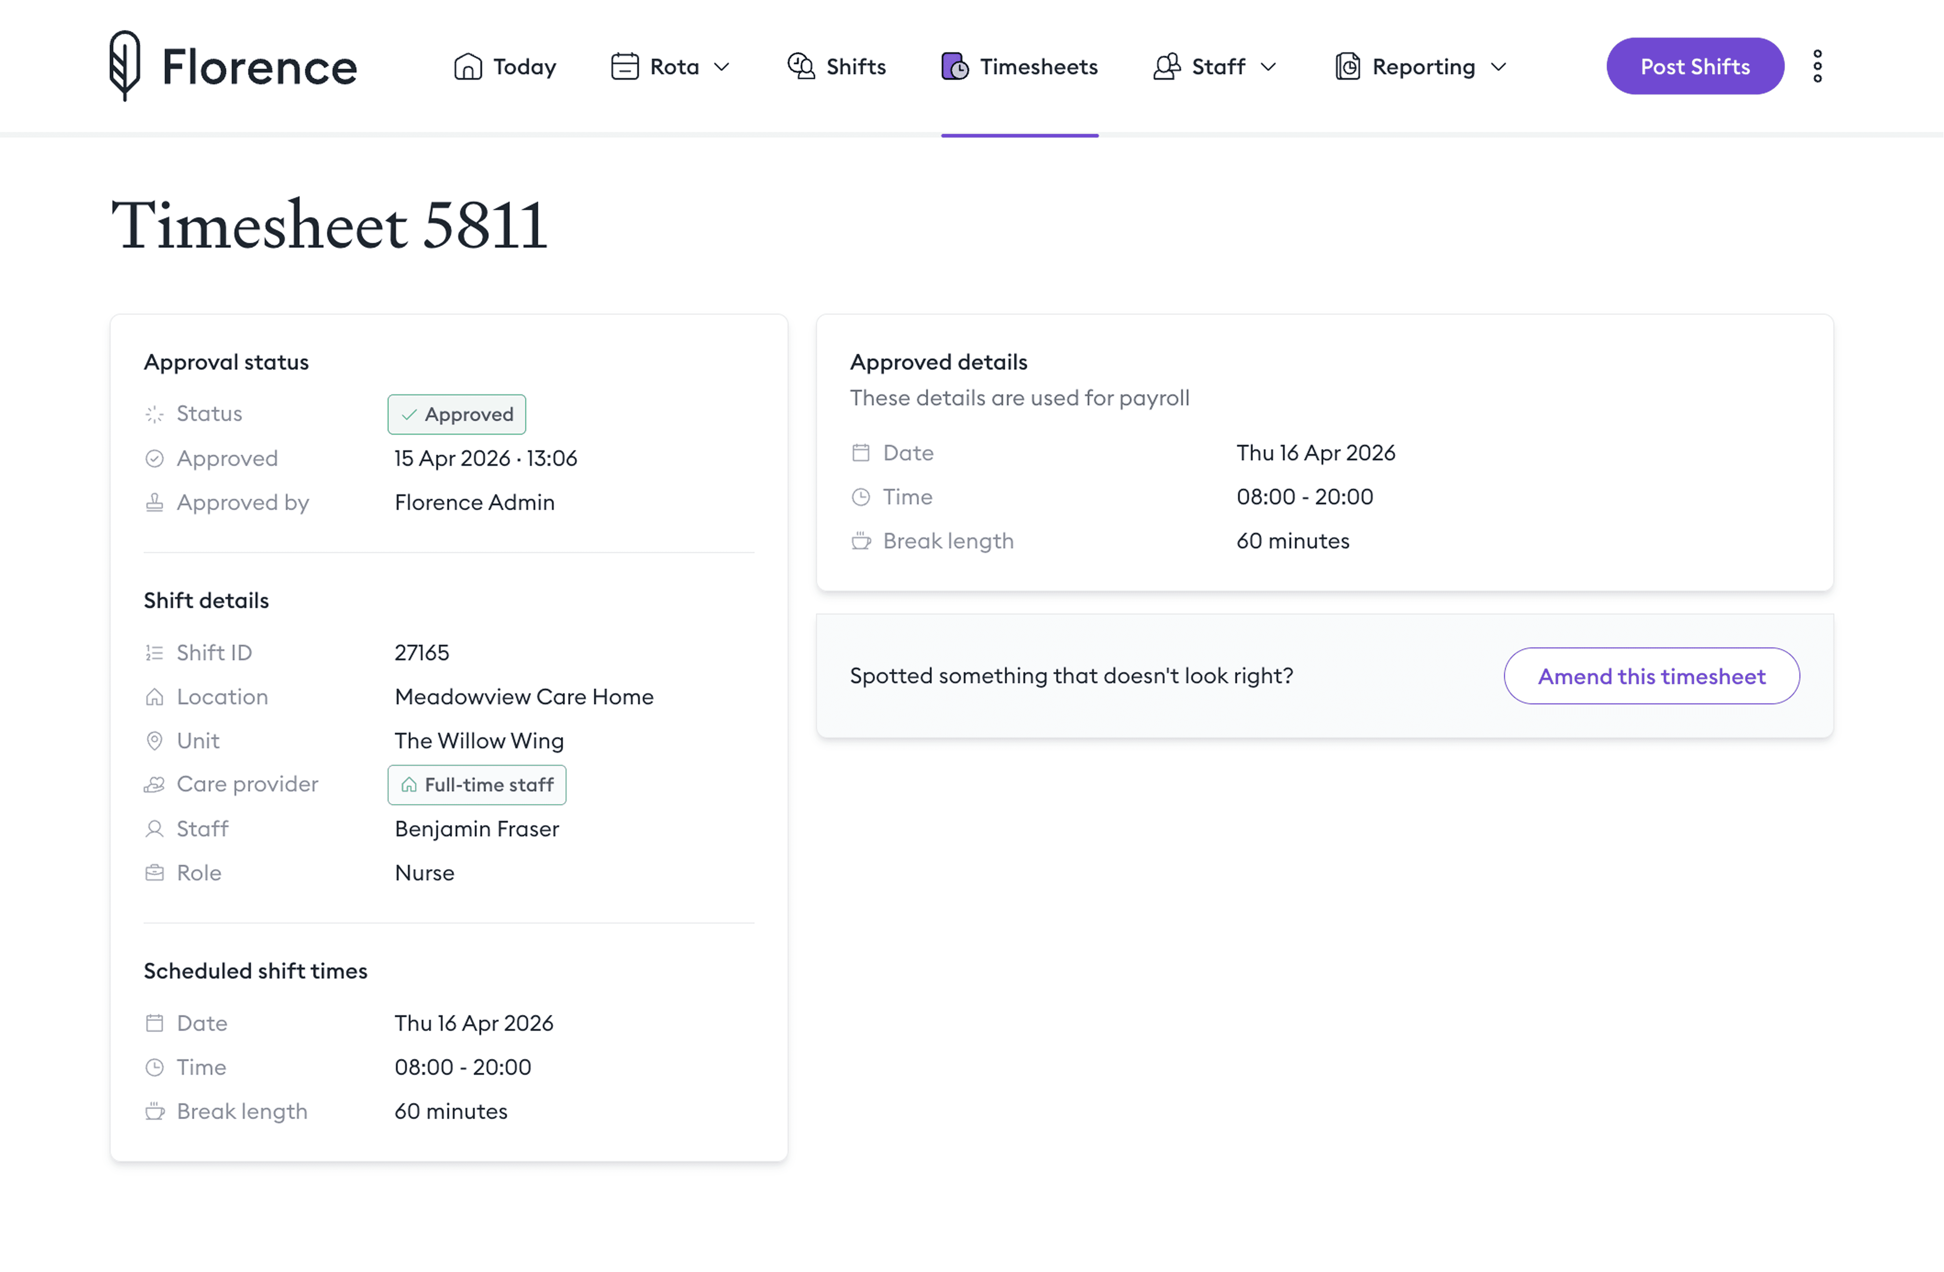Click the Staff people icon

1167,66
